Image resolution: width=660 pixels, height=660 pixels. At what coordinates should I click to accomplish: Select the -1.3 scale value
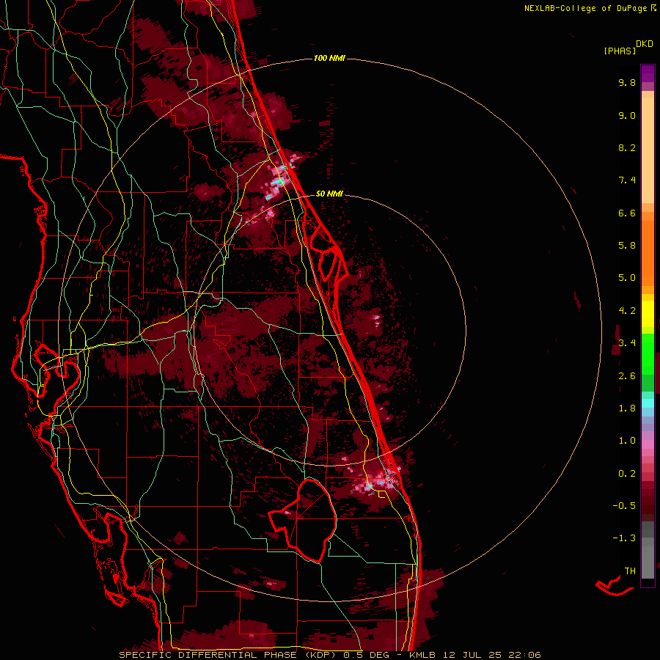point(624,538)
